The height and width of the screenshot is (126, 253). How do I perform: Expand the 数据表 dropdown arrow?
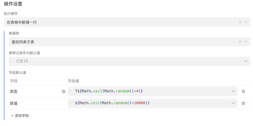pos(246,42)
